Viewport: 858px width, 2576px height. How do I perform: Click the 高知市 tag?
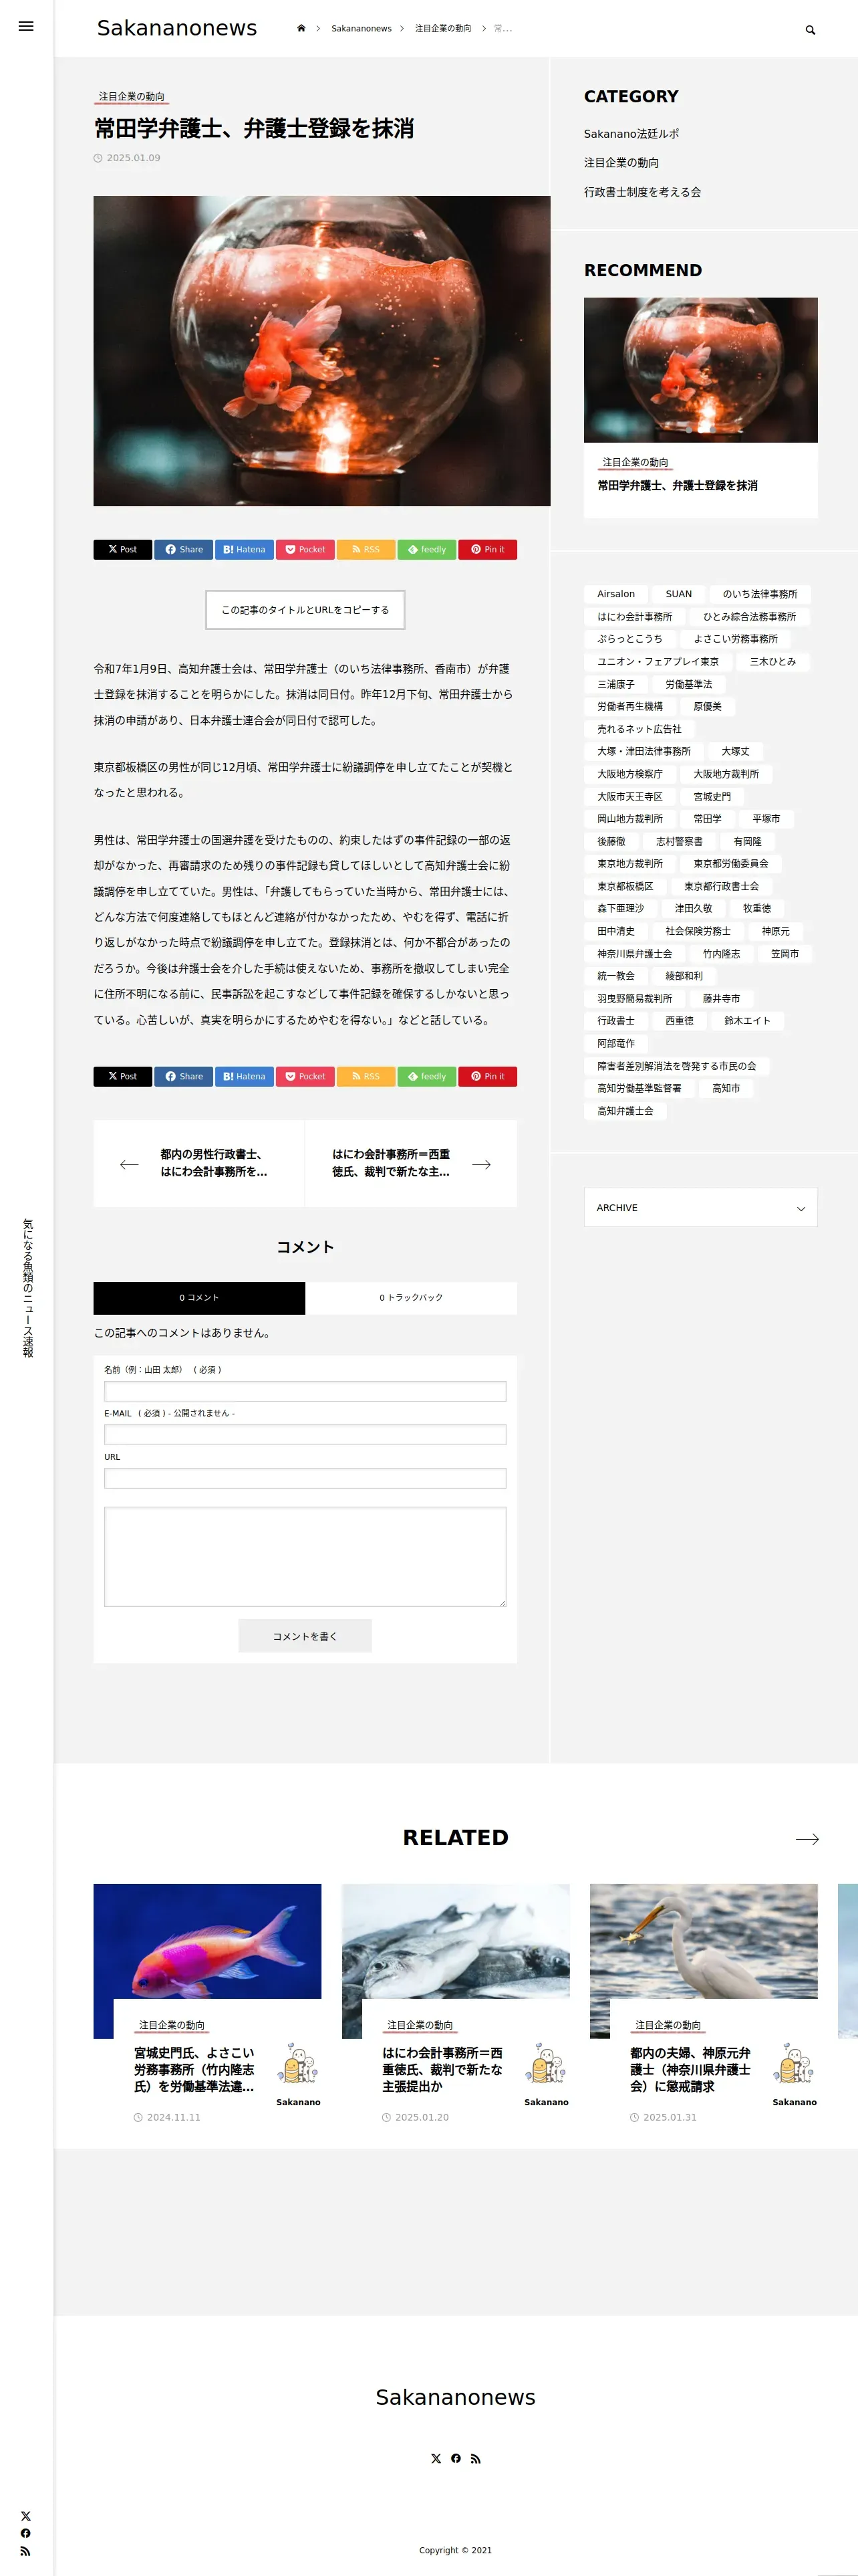(726, 1088)
